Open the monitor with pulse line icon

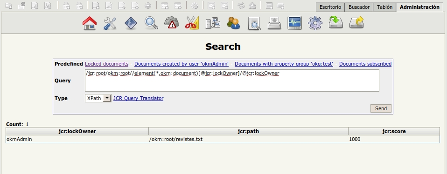[x=295, y=23]
